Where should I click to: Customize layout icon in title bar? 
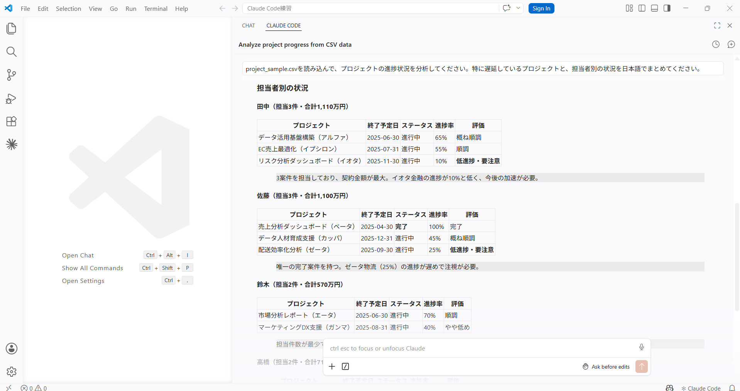(629, 8)
